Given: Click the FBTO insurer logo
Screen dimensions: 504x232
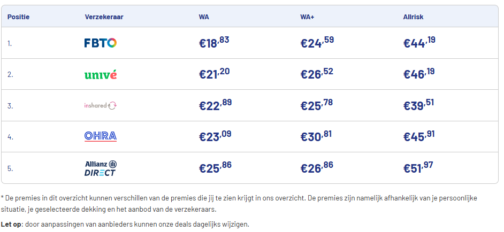Looking at the screenshot, I should click(101, 43).
